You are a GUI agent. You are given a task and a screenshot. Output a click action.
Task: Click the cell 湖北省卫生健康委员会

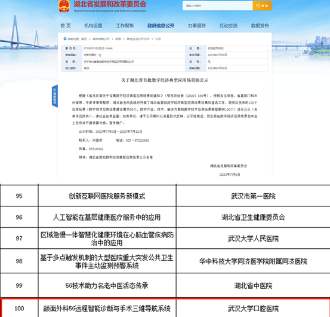coord(253,217)
